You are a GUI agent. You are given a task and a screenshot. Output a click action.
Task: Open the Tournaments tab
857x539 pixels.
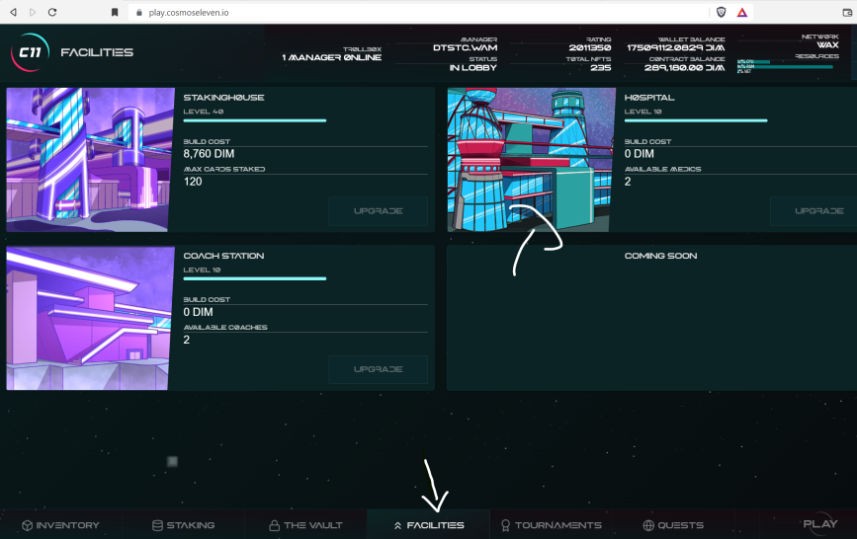552,525
